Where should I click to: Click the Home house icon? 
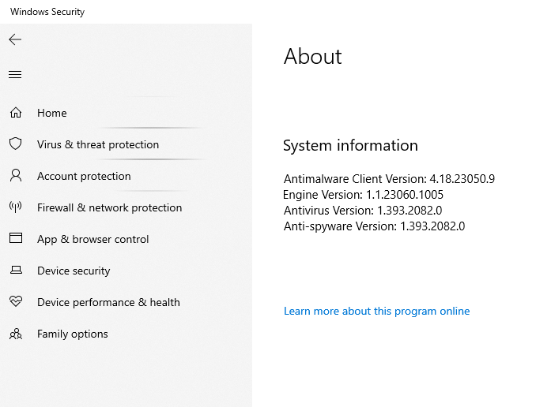point(15,113)
